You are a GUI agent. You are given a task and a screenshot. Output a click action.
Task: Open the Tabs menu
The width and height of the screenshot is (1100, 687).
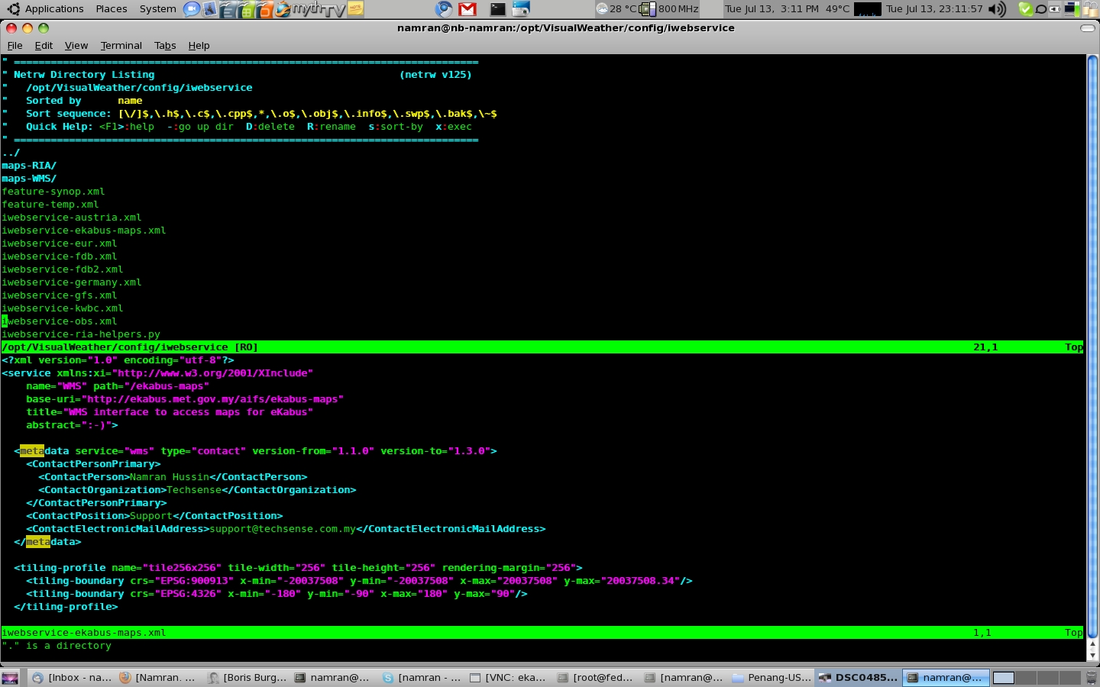[165, 46]
